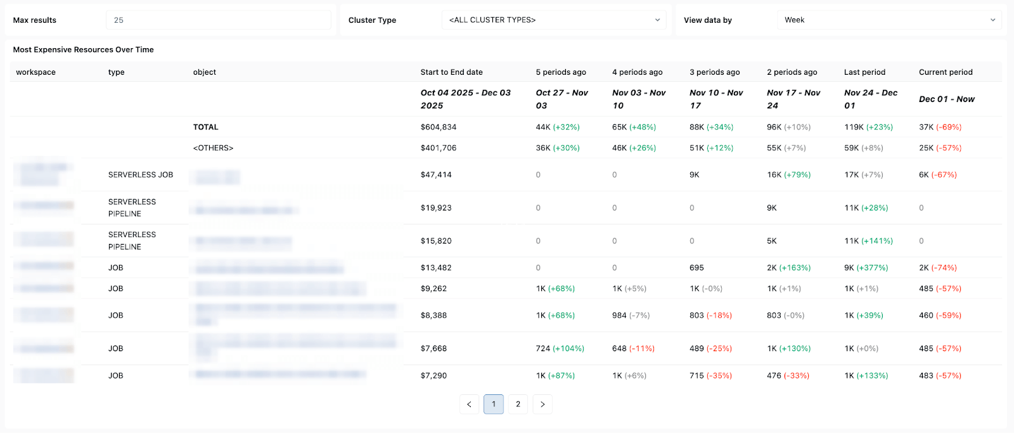Click the next page arrow in pagination
The width and height of the screenshot is (1014, 433).
click(542, 404)
